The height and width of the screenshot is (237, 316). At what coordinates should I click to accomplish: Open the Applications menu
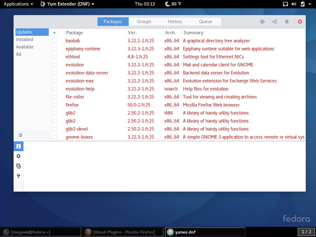[x=18, y=4]
